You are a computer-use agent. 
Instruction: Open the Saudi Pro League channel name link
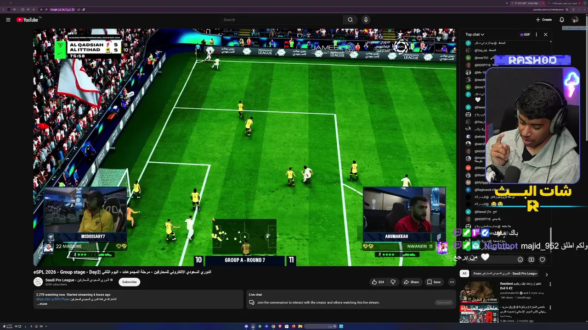(77, 280)
